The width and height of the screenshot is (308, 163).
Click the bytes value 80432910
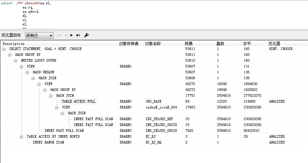[x=251, y=131]
